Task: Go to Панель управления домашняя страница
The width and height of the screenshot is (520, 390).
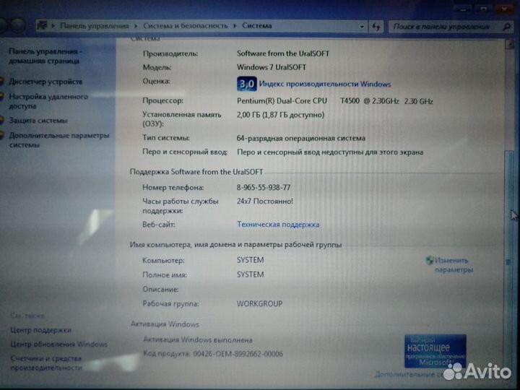Action: [45, 56]
